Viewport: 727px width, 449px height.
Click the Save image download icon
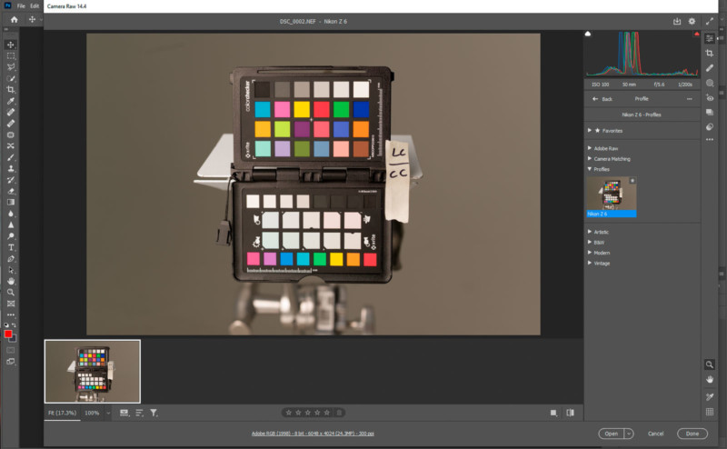tap(677, 21)
